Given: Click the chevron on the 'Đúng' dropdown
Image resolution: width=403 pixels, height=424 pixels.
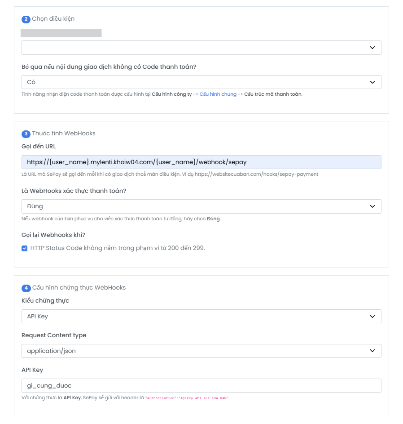Looking at the screenshot, I should pos(372,206).
